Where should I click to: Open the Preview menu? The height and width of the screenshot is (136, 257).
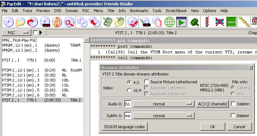click(43, 11)
